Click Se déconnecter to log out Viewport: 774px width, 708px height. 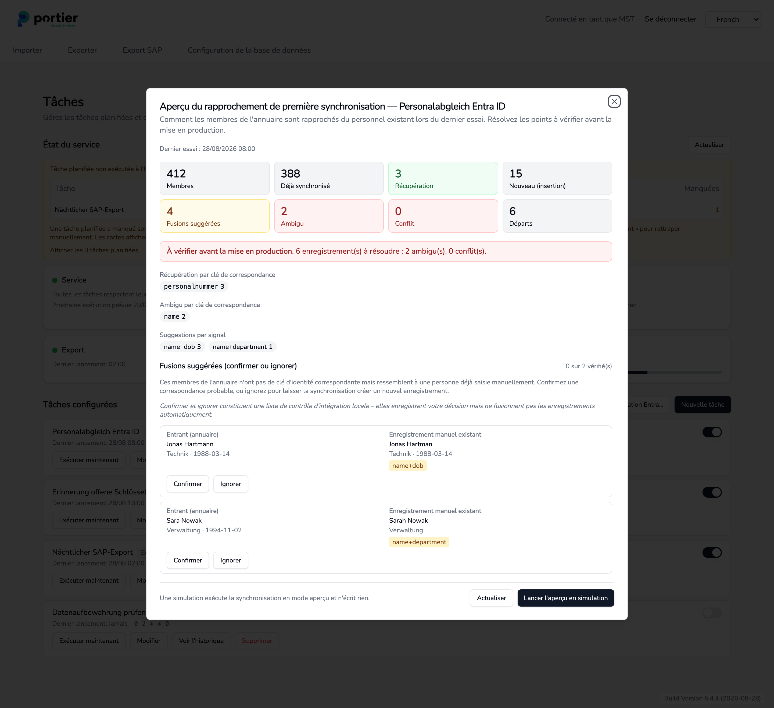pos(670,19)
